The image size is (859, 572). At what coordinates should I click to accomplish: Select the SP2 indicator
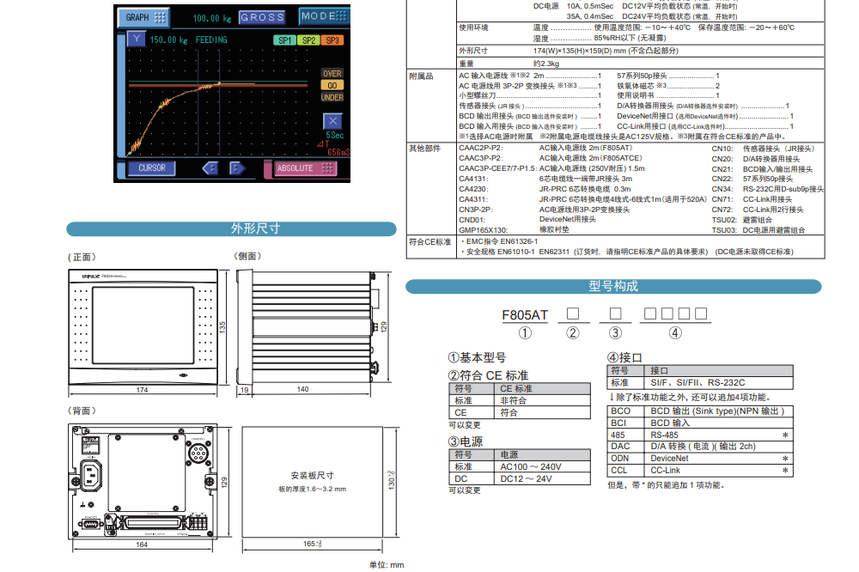[x=308, y=40]
